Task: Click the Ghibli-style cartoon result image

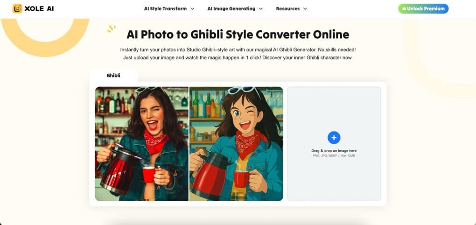Action: [236, 144]
